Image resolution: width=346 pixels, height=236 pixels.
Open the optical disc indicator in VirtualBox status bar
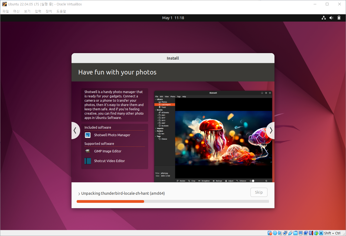[x=275, y=233]
